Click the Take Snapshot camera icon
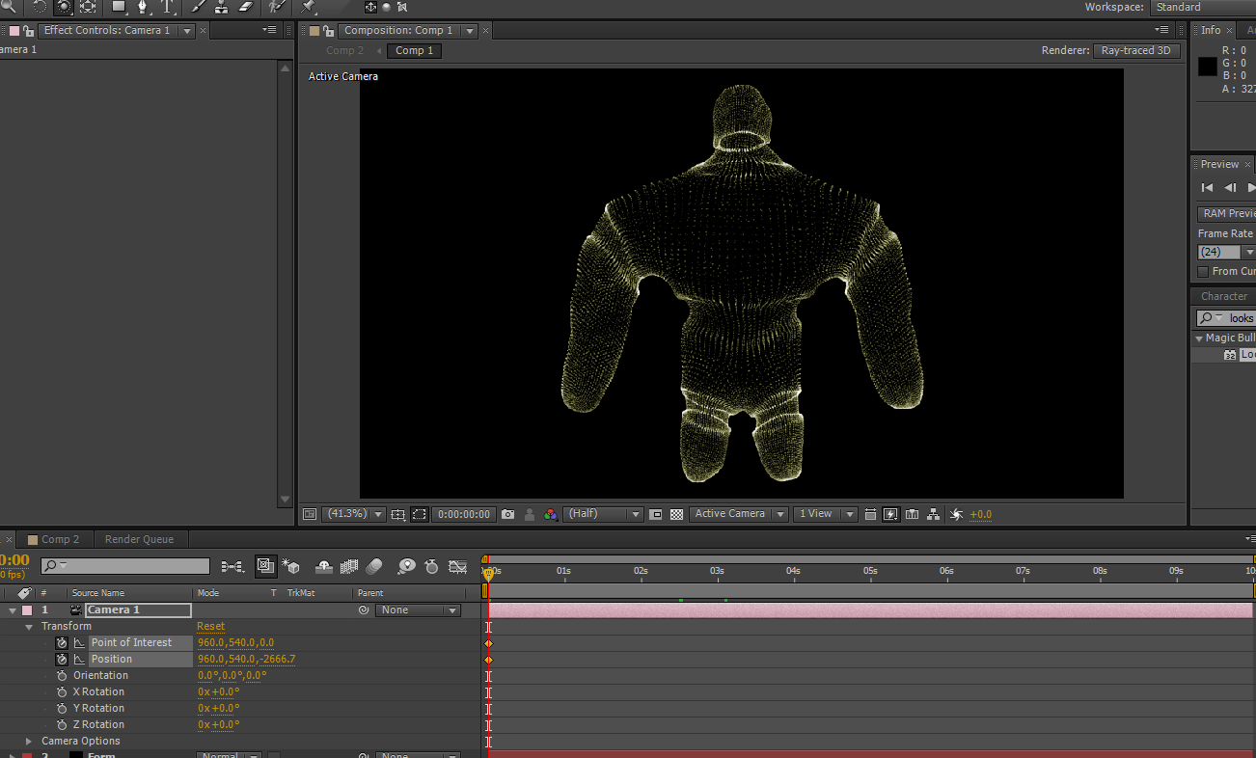The image size is (1256, 758). 508,515
